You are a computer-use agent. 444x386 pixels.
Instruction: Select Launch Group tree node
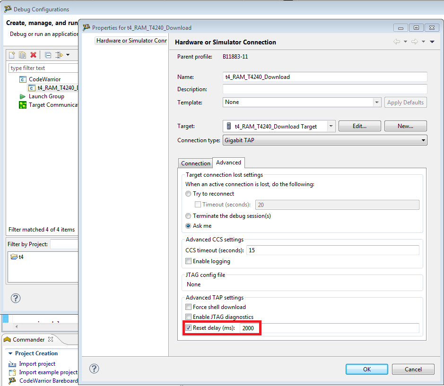[42, 96]
